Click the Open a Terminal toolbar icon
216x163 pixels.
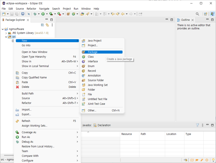pyautogui.click(x=23, y=14)
